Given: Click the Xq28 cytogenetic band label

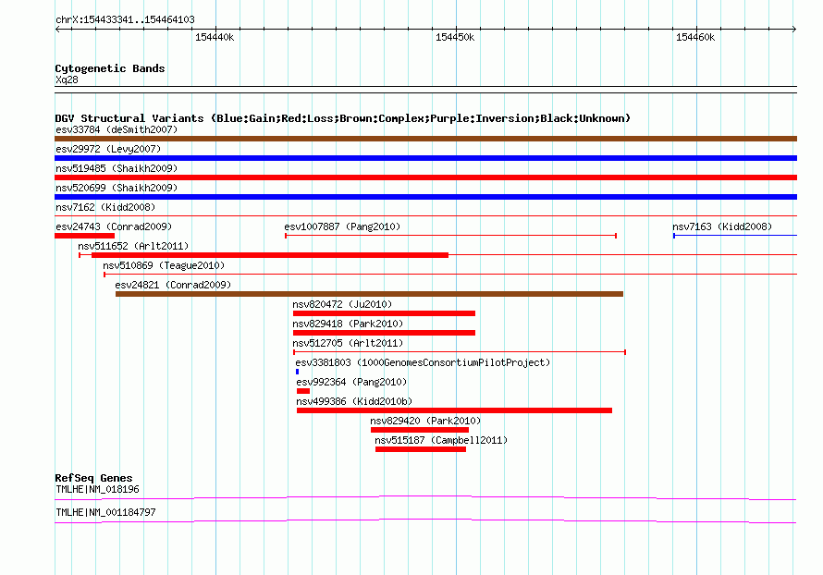Looking at the screenshot, I should click(x=67, y=80).
